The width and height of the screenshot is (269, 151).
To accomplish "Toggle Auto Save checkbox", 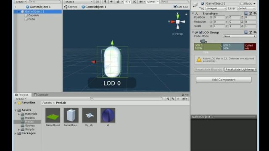I will (175, 7).
